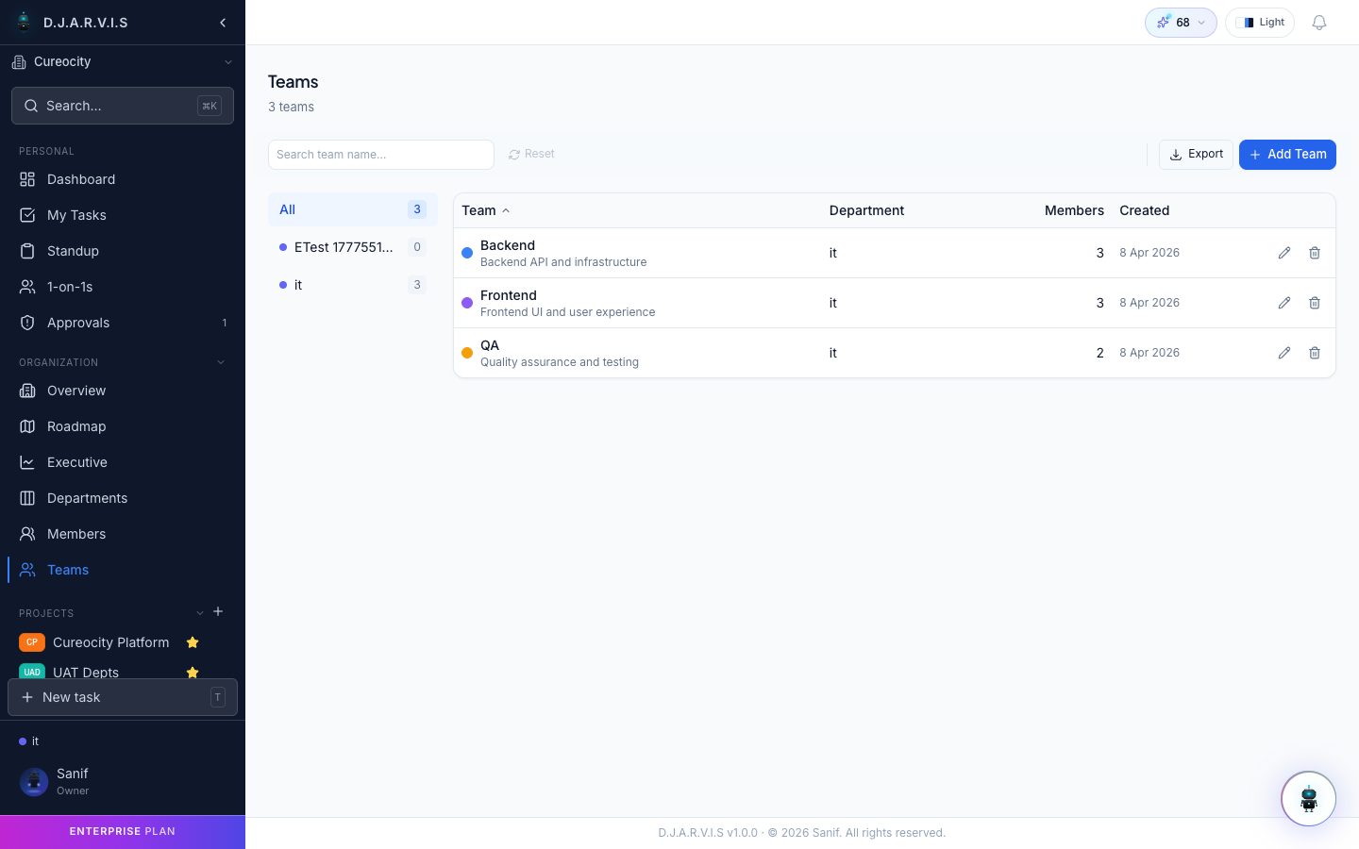Open the Frontend team row
Image resolution: width=1359 pixels, height=849 pixels.
tap(895, 303)
